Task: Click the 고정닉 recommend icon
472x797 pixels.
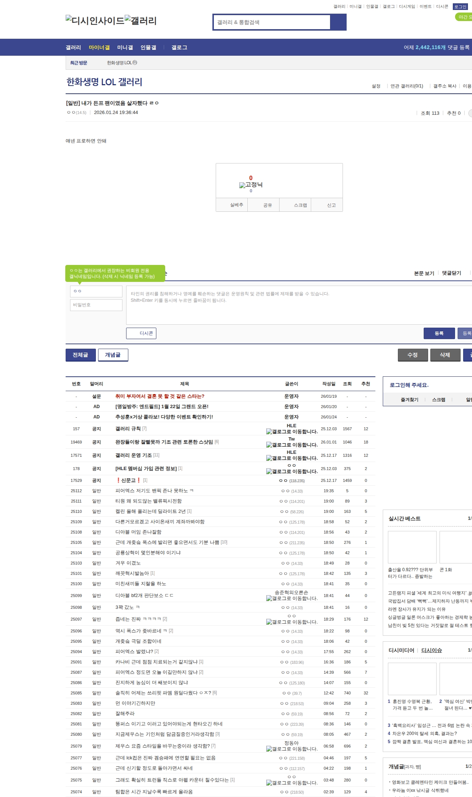Action: click(251, 185)
